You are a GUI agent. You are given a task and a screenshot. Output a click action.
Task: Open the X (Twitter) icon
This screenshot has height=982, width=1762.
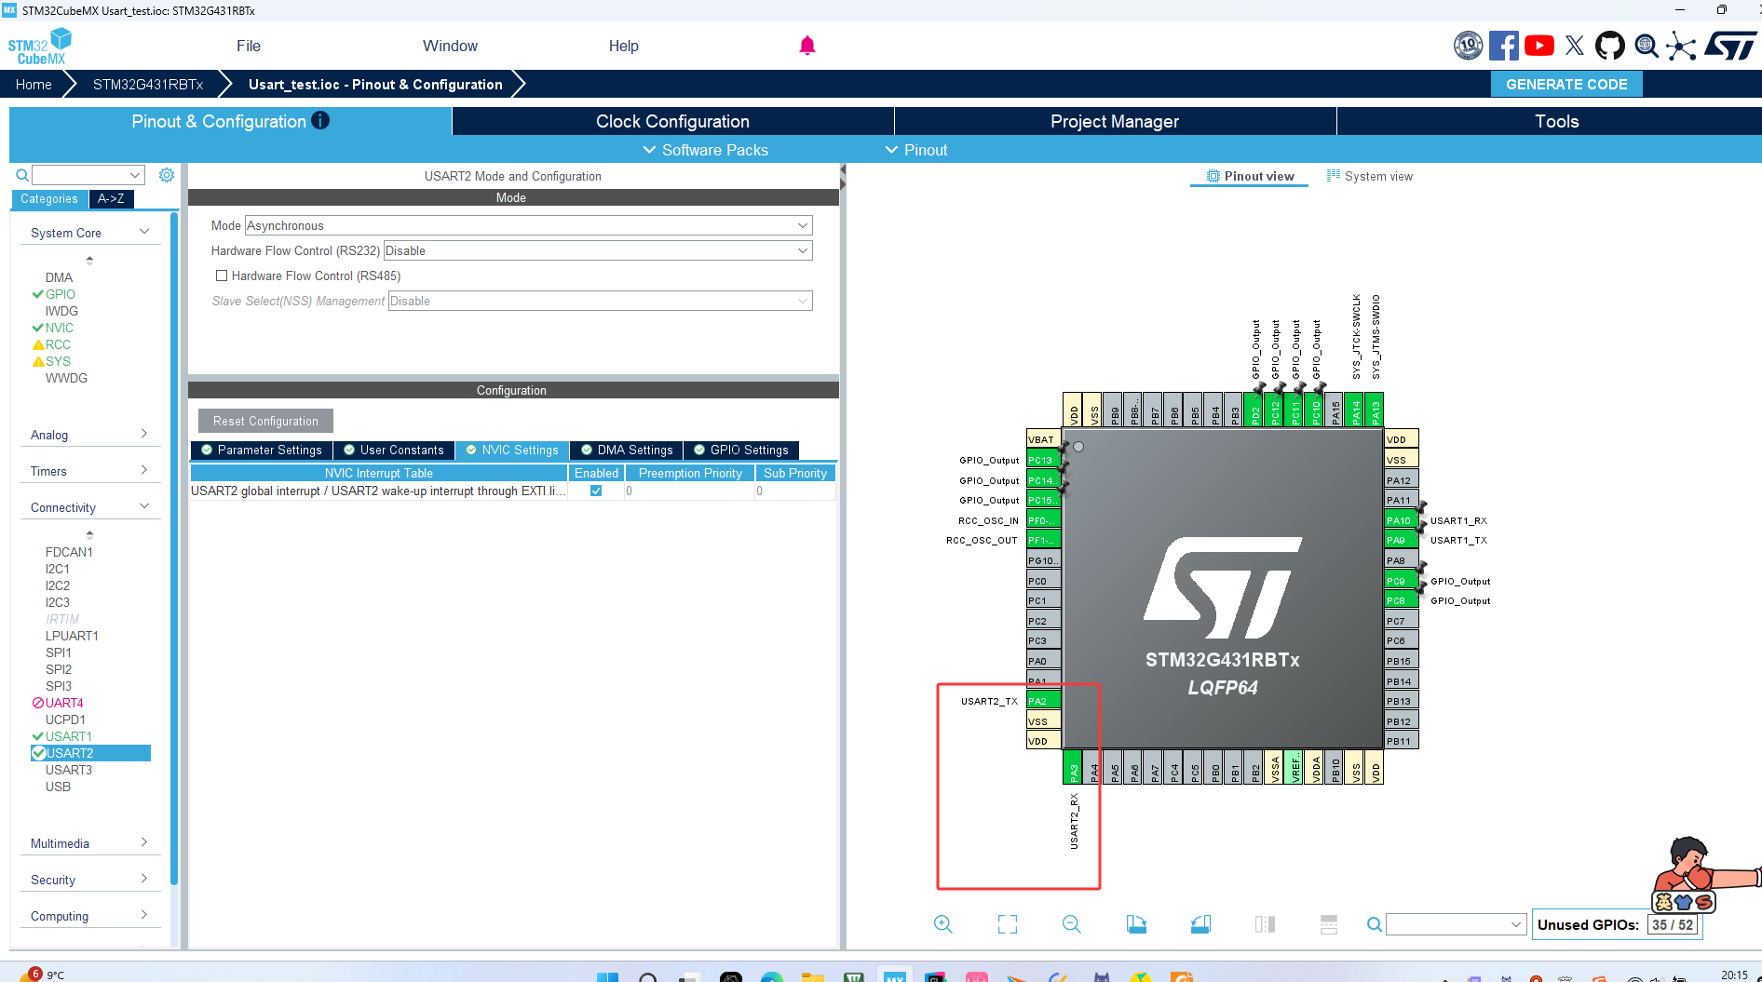click(1575, 46)
